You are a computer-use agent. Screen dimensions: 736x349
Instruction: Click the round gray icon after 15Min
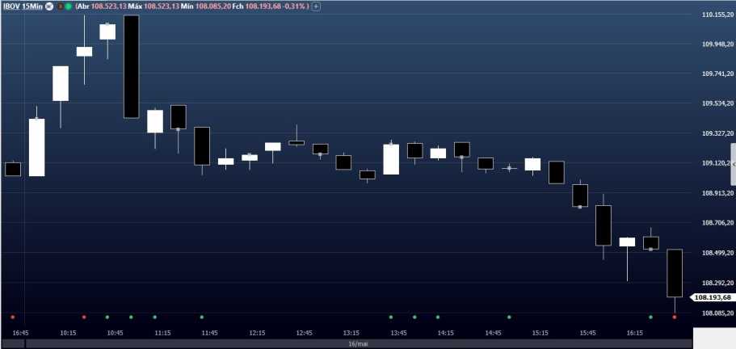coord(52,6)
